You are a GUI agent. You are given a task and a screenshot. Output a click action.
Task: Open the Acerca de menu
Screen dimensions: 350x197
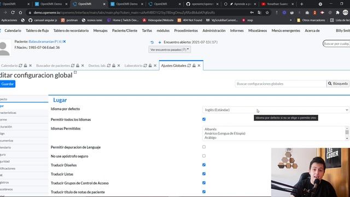tap(312, 31)
